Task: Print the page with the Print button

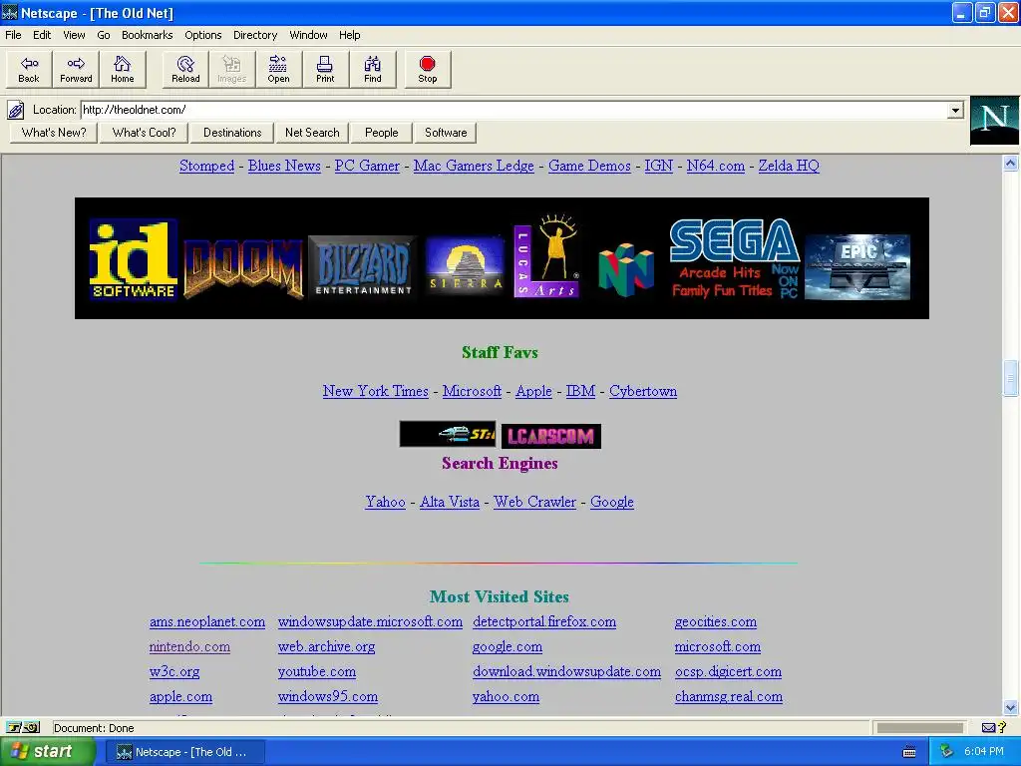Action: point(325,69)
